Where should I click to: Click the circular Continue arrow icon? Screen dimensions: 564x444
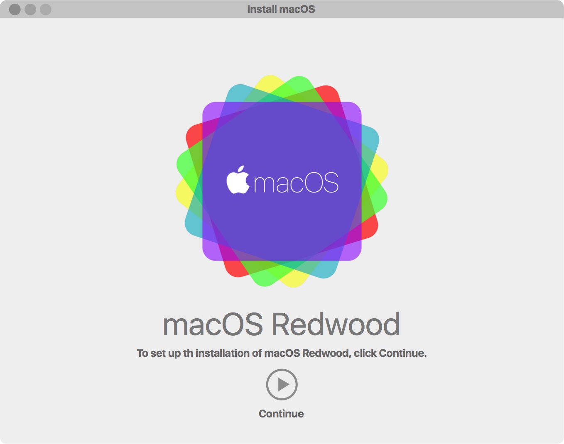(282, 384)
